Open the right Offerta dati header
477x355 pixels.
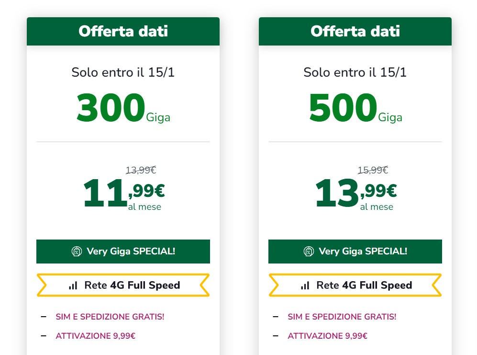point(355,32)
